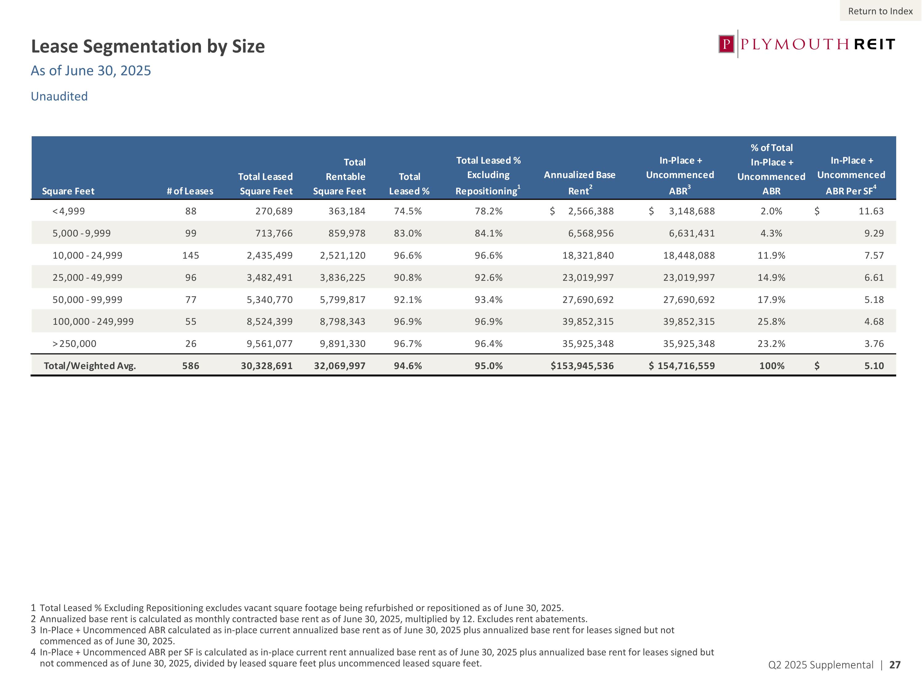Click the Total Leased Square Feet header

[x=266, y=184]
